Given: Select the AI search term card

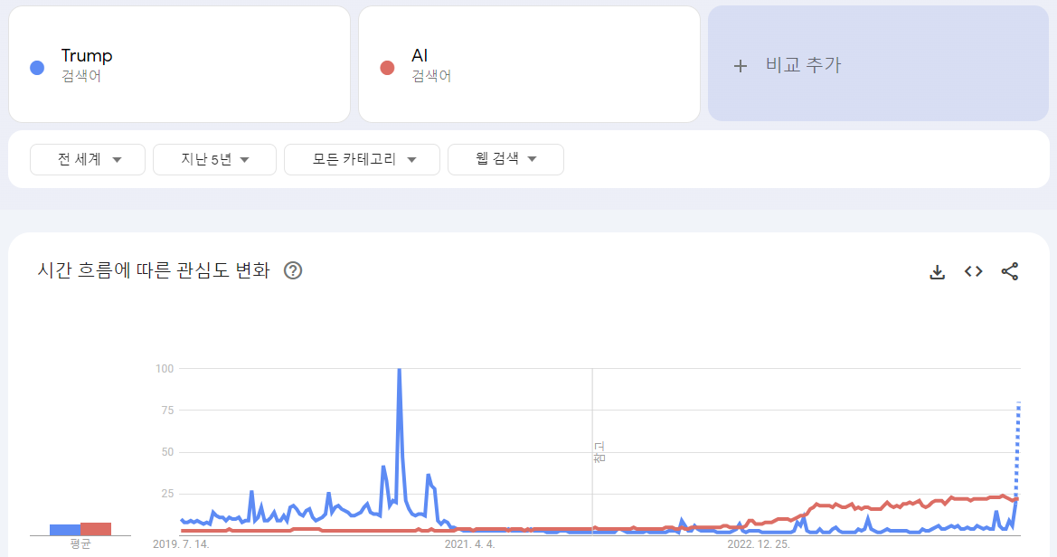Looking at the screenshot, I should point(529,64).
